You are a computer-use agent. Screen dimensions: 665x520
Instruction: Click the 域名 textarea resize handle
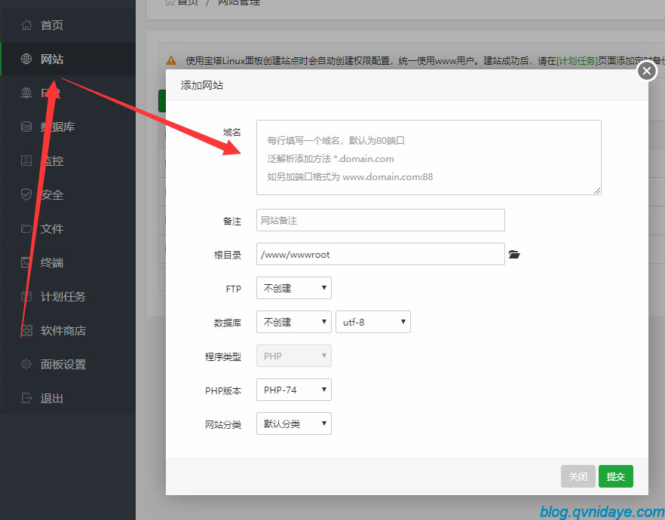pyautogui.click(x=597, y=191)
